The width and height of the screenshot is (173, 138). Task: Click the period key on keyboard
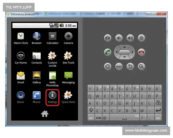[x=151, y=110]
